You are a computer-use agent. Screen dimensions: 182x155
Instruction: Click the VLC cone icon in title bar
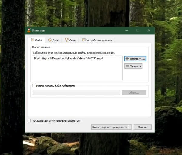click(x=29, y=31)
